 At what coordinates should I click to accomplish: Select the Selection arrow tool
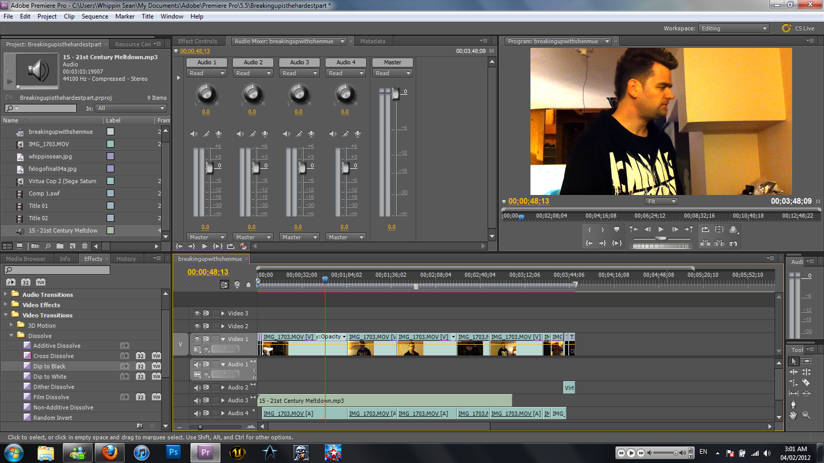(794, 361)
